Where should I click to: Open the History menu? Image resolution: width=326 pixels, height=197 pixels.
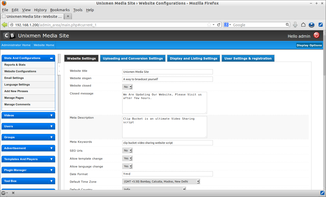tap(40, 10)
